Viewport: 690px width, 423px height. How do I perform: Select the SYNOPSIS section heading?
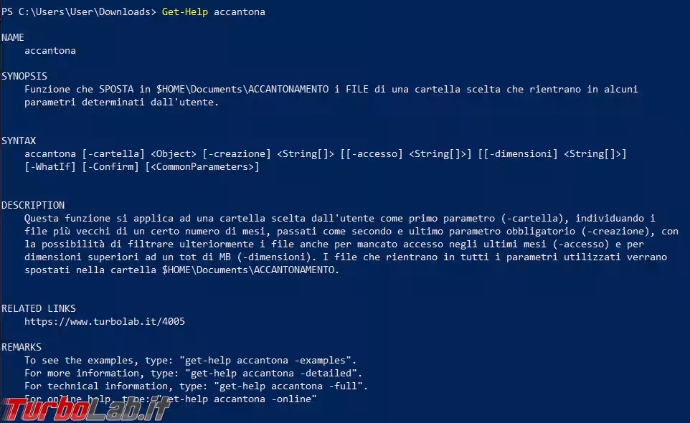[24, 76]
